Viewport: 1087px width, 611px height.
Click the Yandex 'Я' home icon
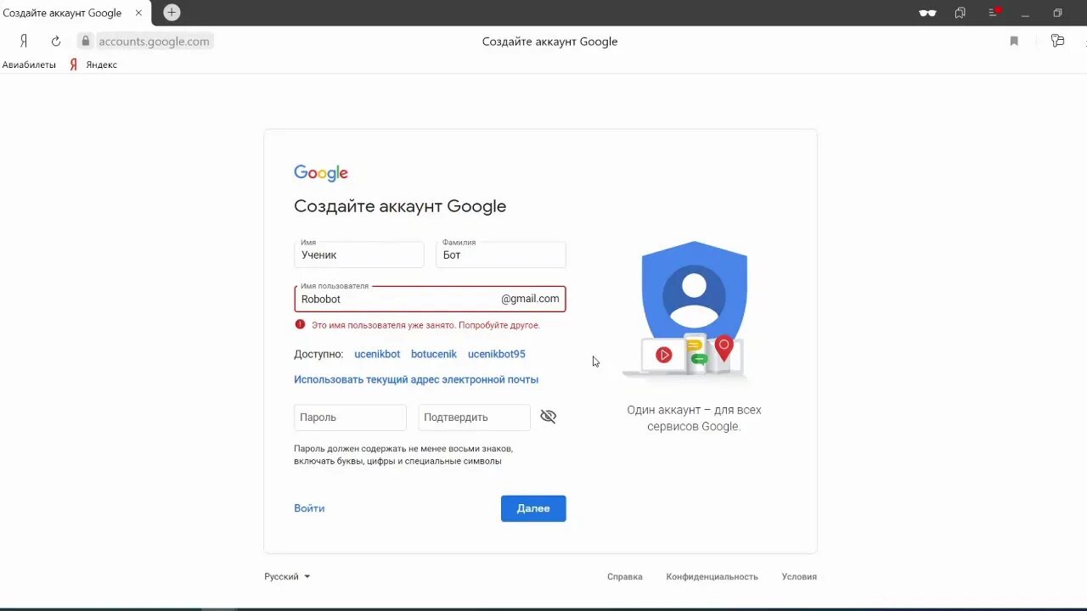click(x=24, y=41)
